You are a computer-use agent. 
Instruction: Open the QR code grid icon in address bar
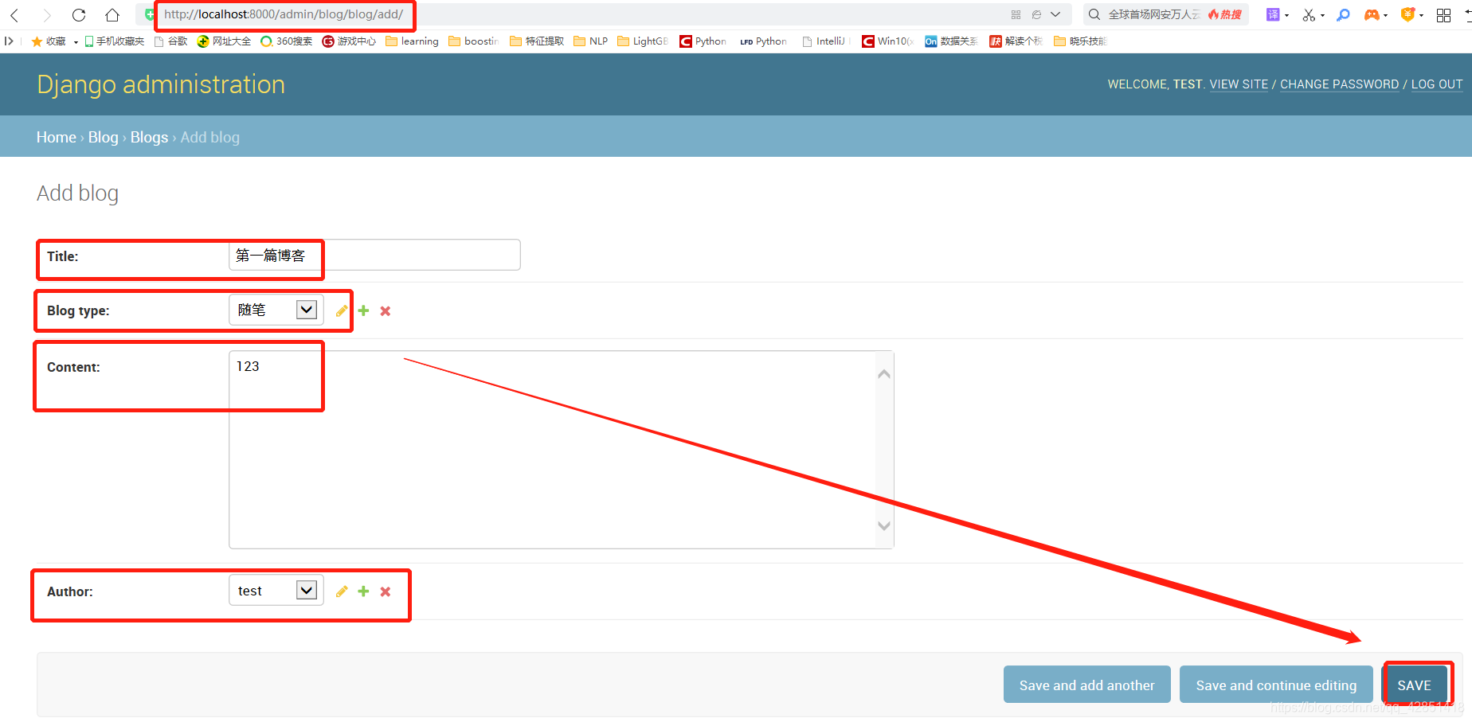pos(1016,15)
